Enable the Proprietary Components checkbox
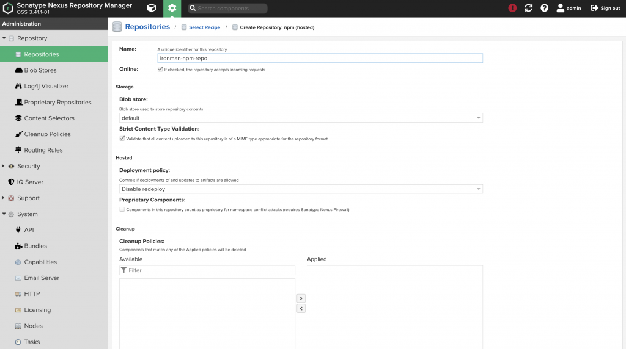The width and height of the screenshot is (626, 349). (x=122, y=209)
